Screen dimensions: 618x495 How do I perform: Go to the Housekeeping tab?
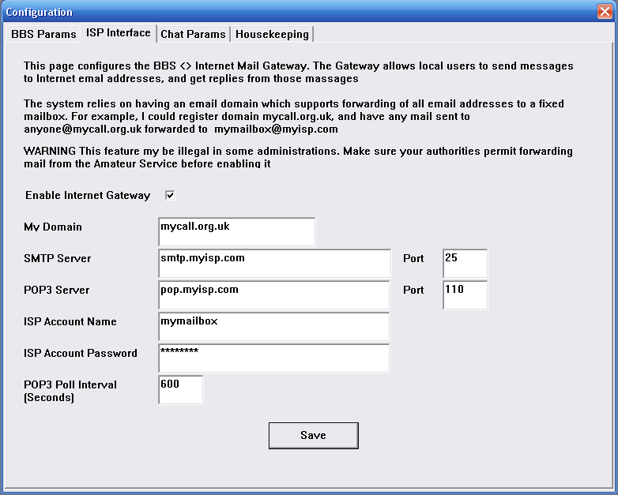click(x=273, y=34)
